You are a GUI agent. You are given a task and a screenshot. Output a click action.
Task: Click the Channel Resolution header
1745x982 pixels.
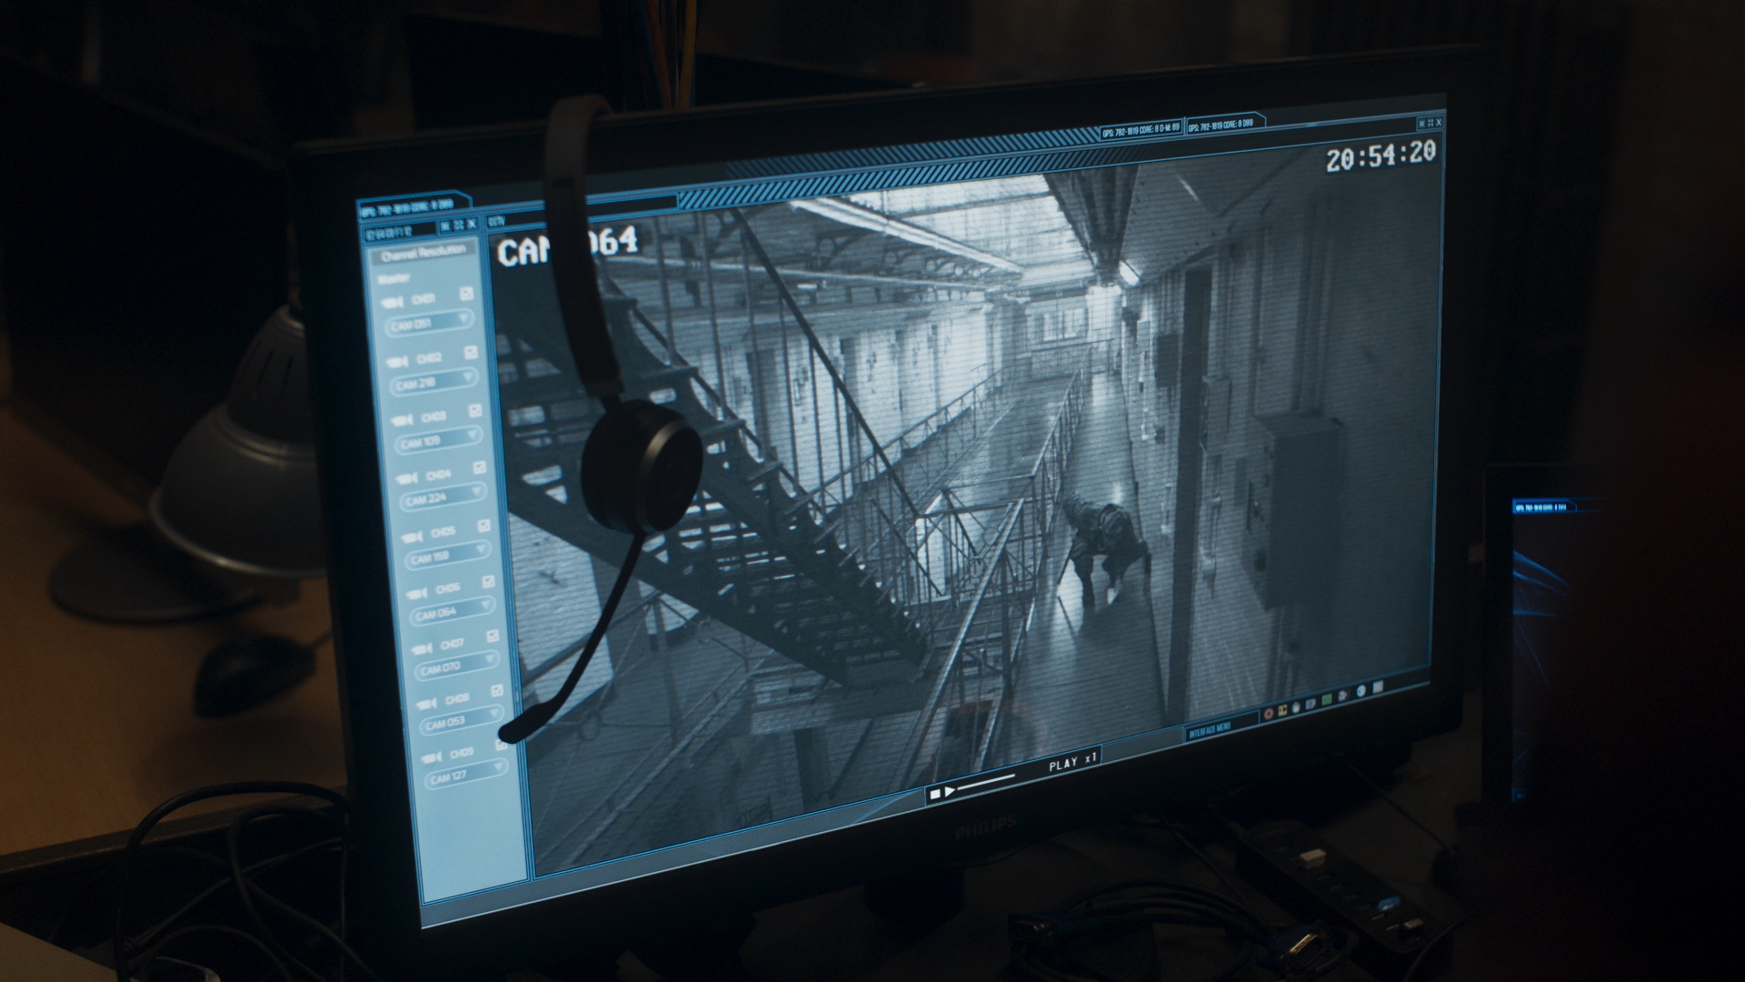[423, 252]
